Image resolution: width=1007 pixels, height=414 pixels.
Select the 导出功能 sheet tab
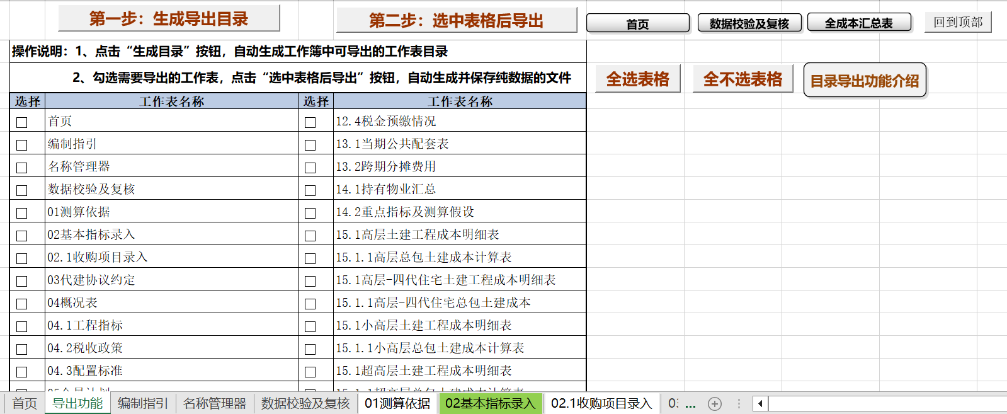tap(77, 403)
